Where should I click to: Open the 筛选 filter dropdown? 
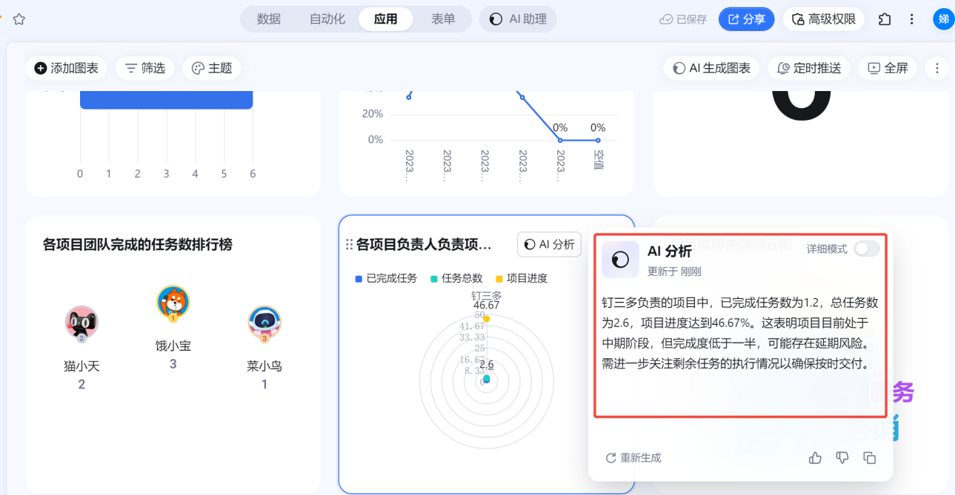144,68
